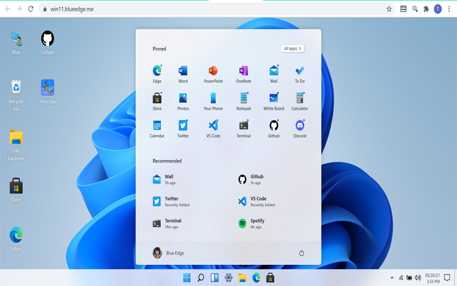The height and width of the screenshot is (286, 457).
Task: Open the pinned Mail app
Action: pos(274,74)
